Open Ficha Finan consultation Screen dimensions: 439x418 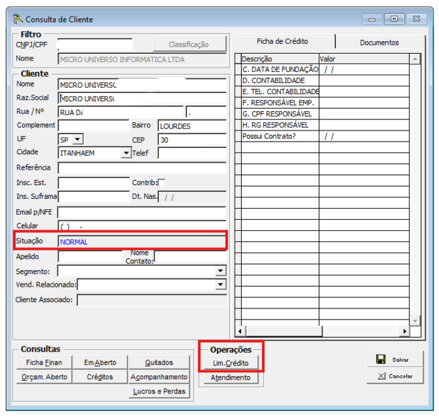[44, 362]
